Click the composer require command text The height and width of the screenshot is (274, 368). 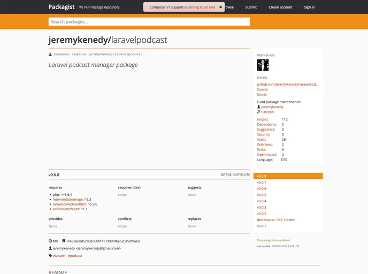[x=98, y=54]
